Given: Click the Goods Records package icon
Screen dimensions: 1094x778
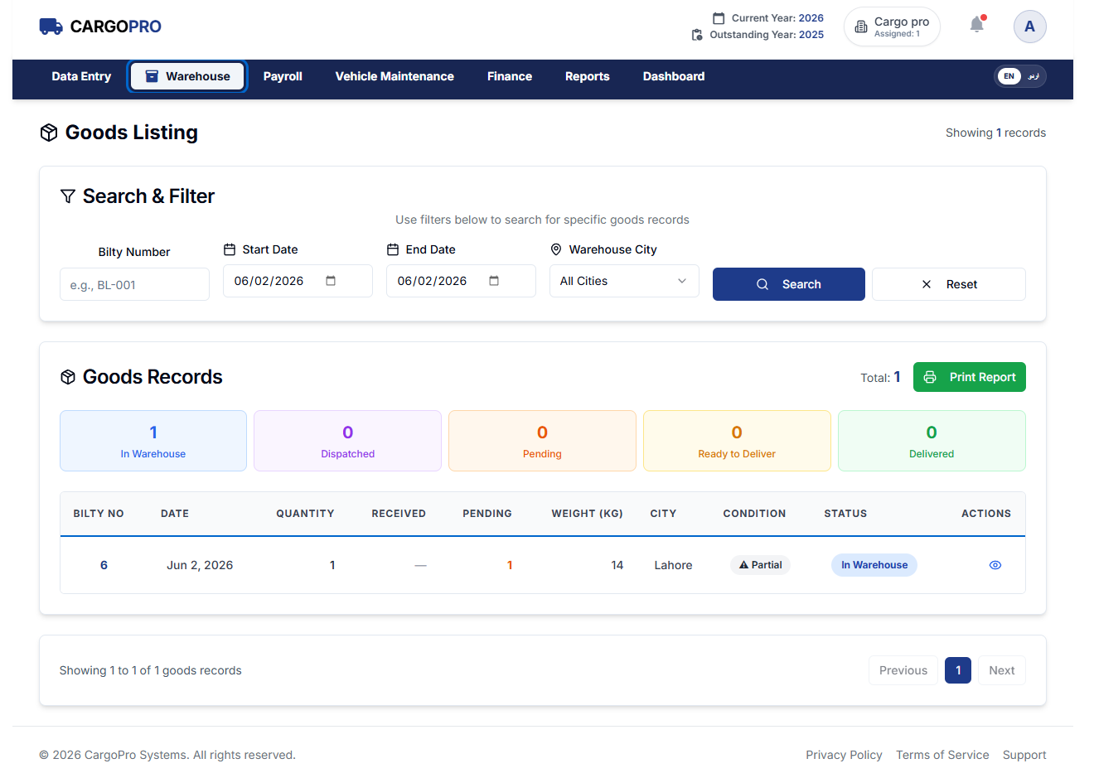Looking at the screenshot, I should [x=68, y=377].
